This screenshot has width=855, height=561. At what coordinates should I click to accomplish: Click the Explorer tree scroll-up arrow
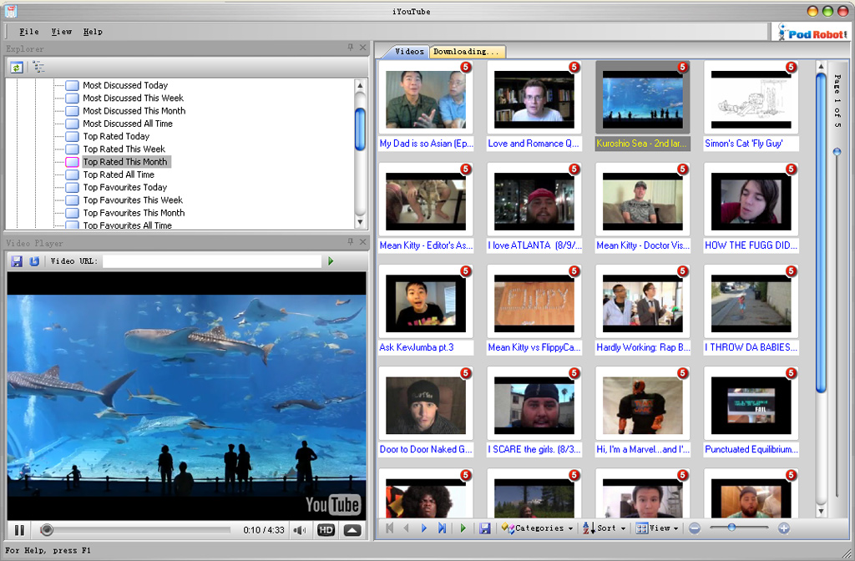360,85
